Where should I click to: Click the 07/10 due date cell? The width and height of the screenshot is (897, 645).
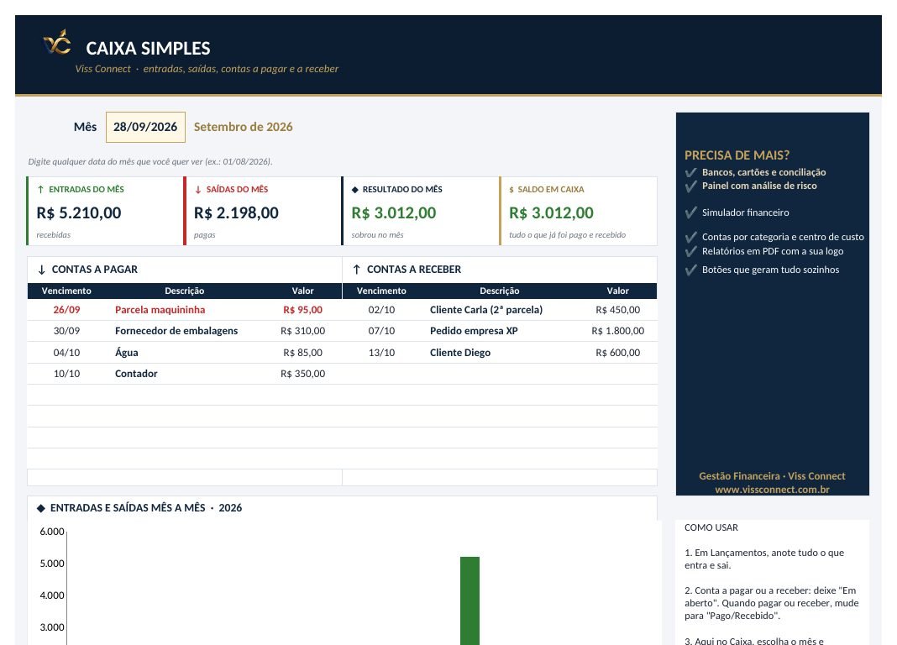tap(381, 331)
